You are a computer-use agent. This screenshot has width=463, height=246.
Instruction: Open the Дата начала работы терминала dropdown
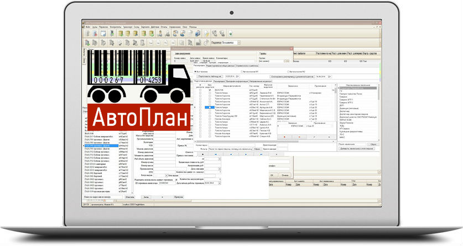point(220,183)
